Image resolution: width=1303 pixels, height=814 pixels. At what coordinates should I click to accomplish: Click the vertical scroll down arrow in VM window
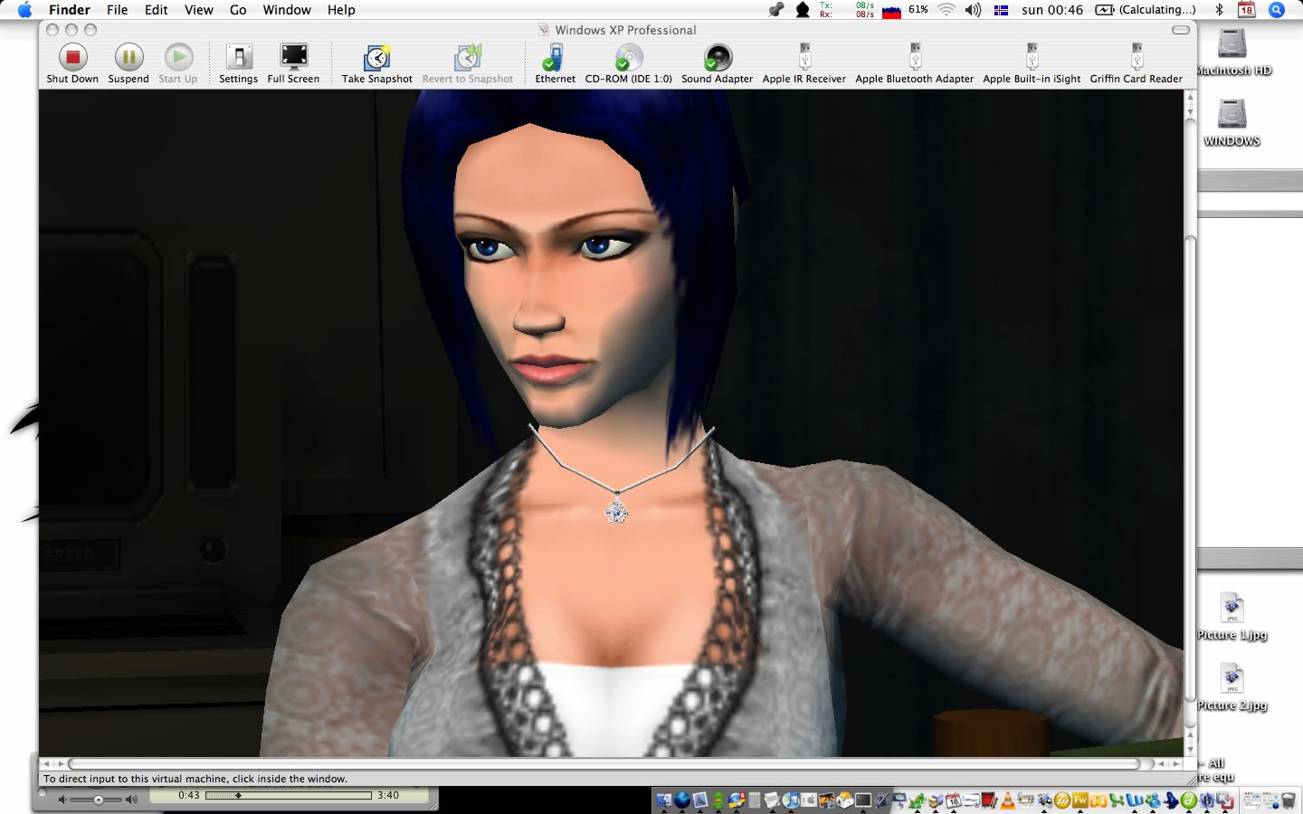pos(1191,749)
